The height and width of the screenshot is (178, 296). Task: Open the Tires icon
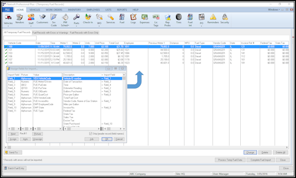click(x=179, y=17)
